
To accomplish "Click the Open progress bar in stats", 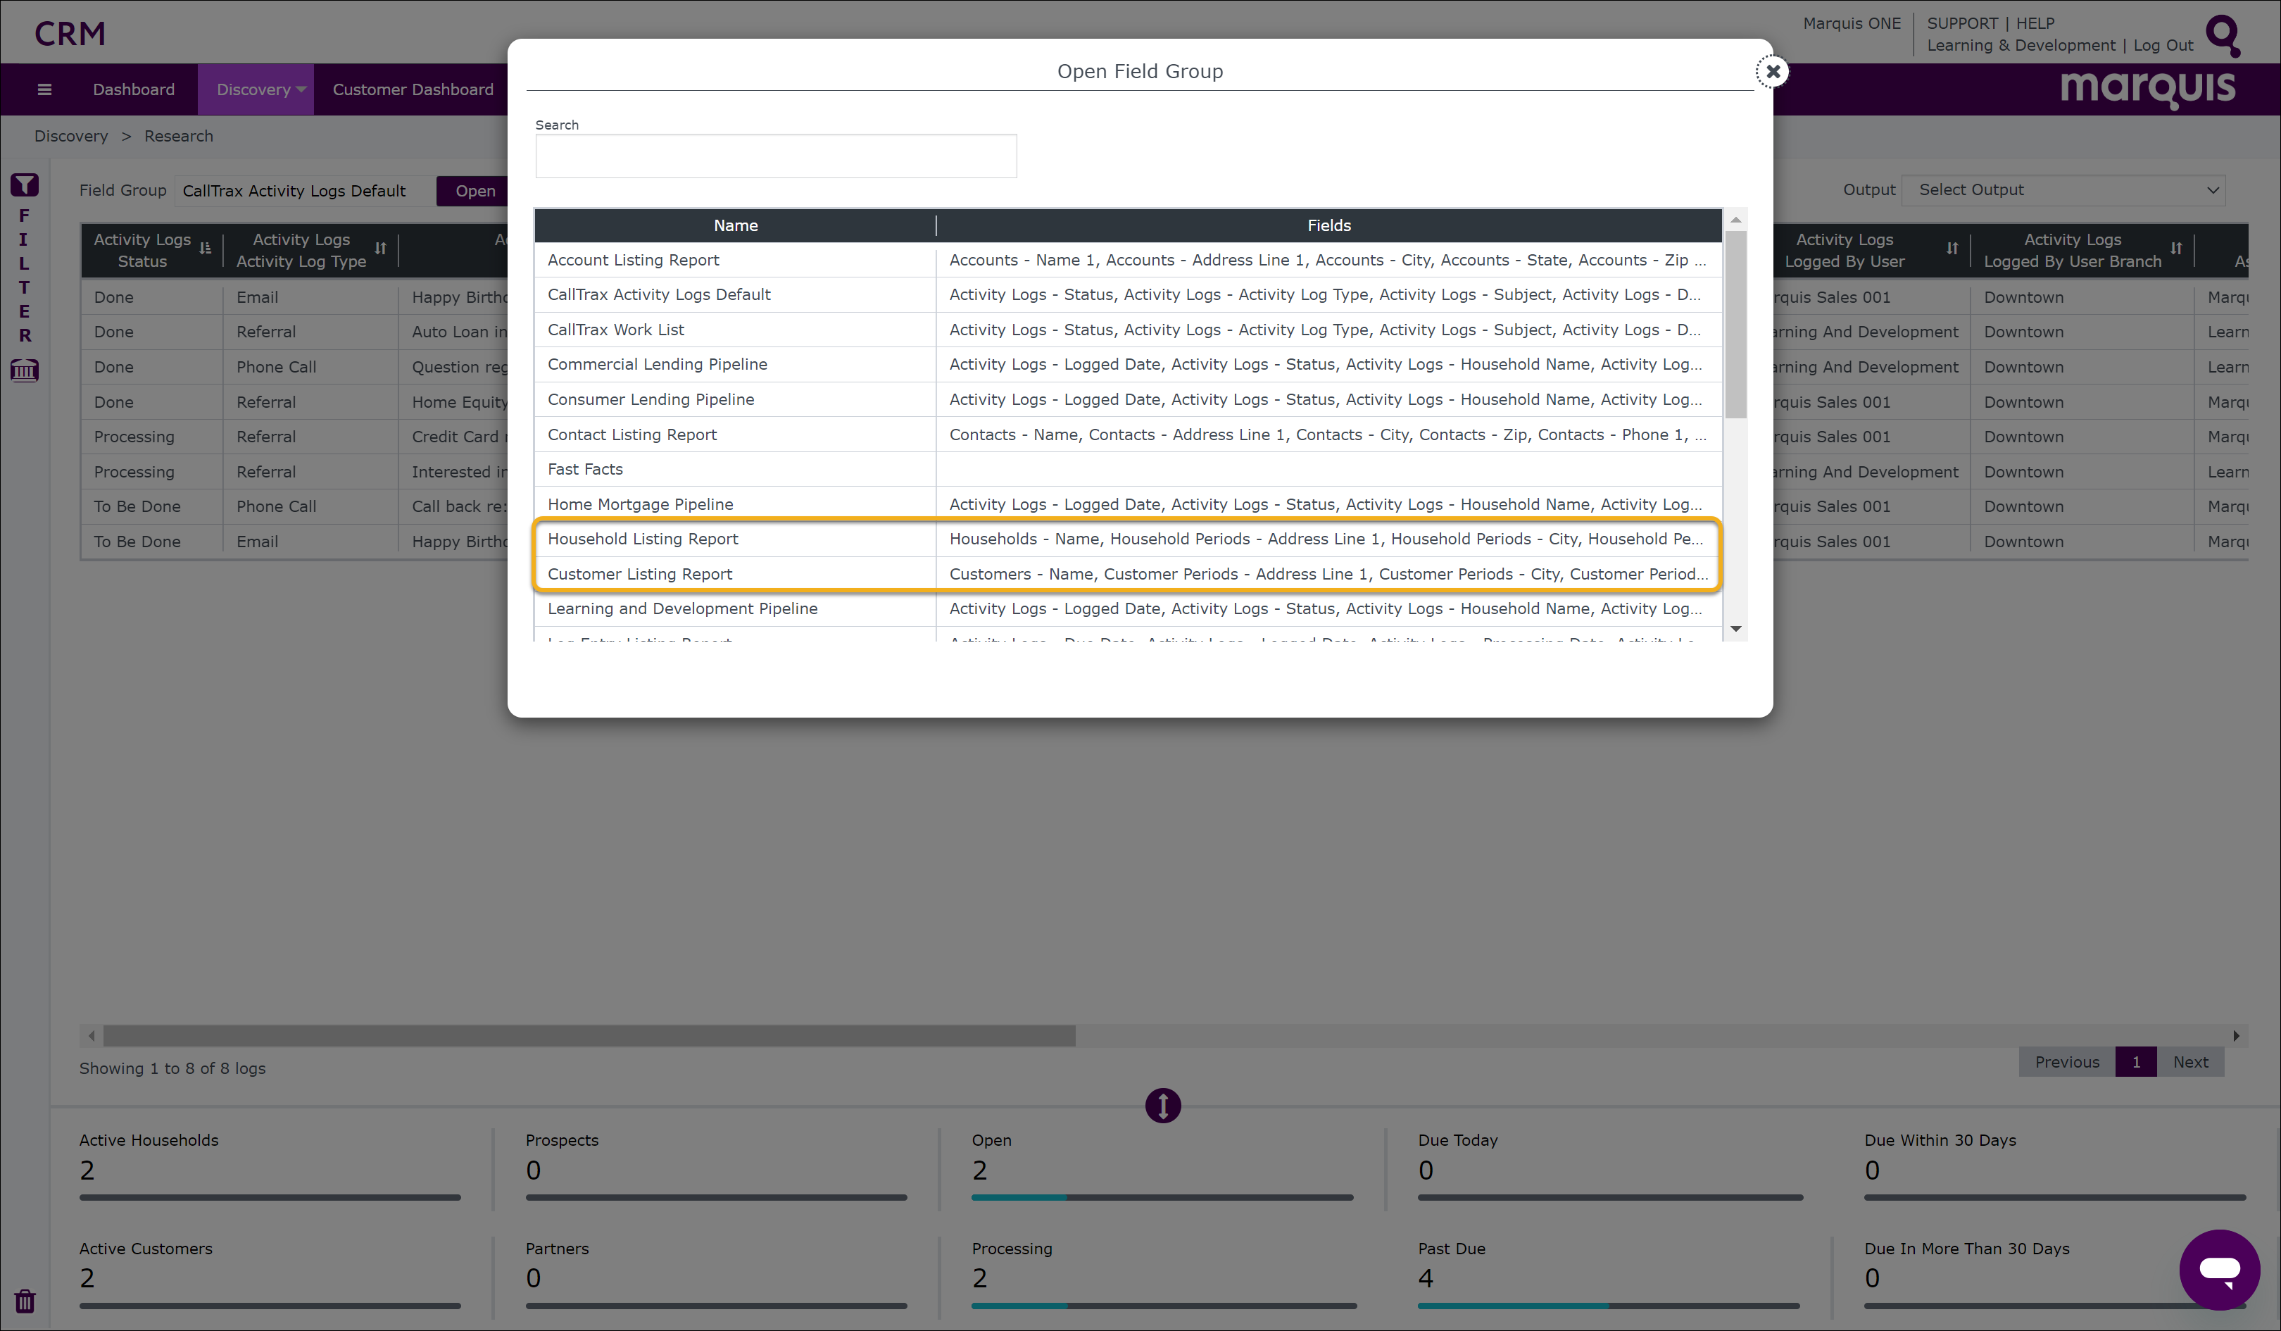I will tap(1162, 1197).
